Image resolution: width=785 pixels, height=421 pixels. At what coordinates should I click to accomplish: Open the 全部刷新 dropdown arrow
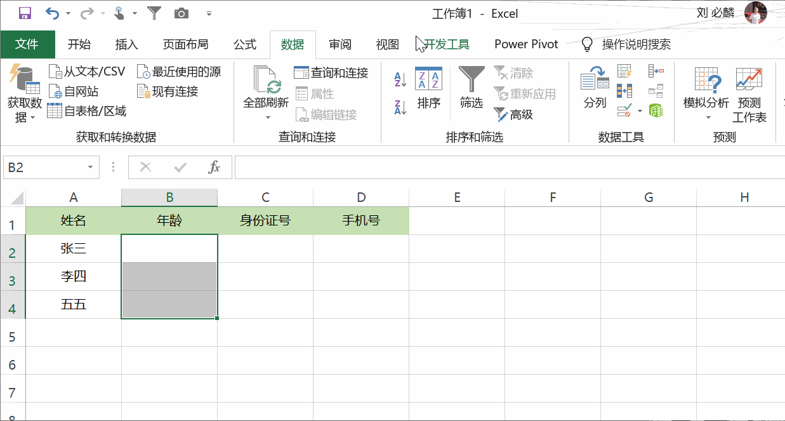click(267, 117)
